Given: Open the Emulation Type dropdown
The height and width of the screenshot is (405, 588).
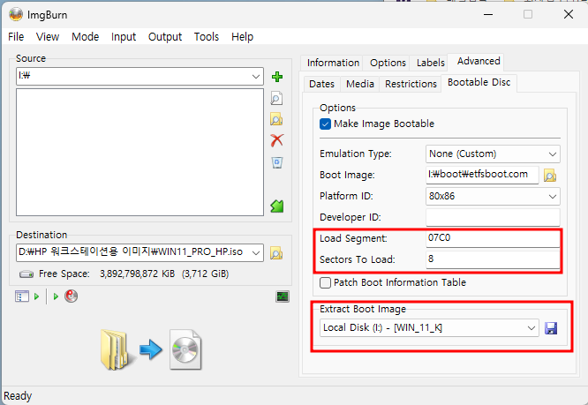Looking at the screenshot, I should (x=553, y=154).
